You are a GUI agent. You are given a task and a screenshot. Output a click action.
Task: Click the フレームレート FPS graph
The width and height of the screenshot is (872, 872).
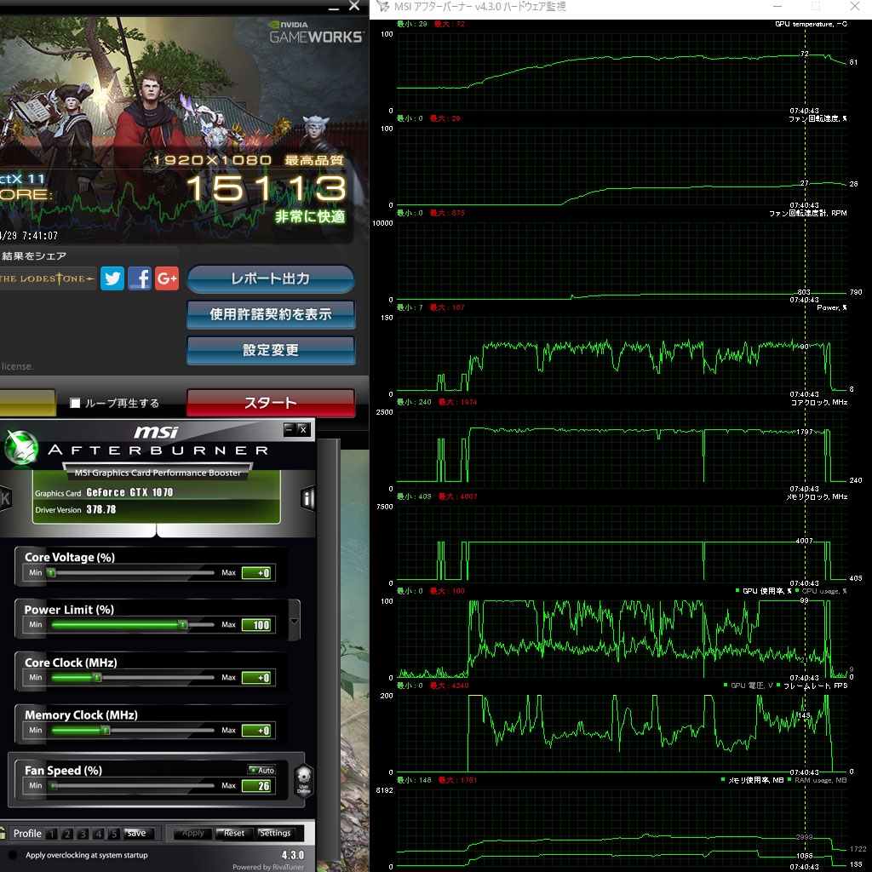pyautogui.click(x=622, y=734)
